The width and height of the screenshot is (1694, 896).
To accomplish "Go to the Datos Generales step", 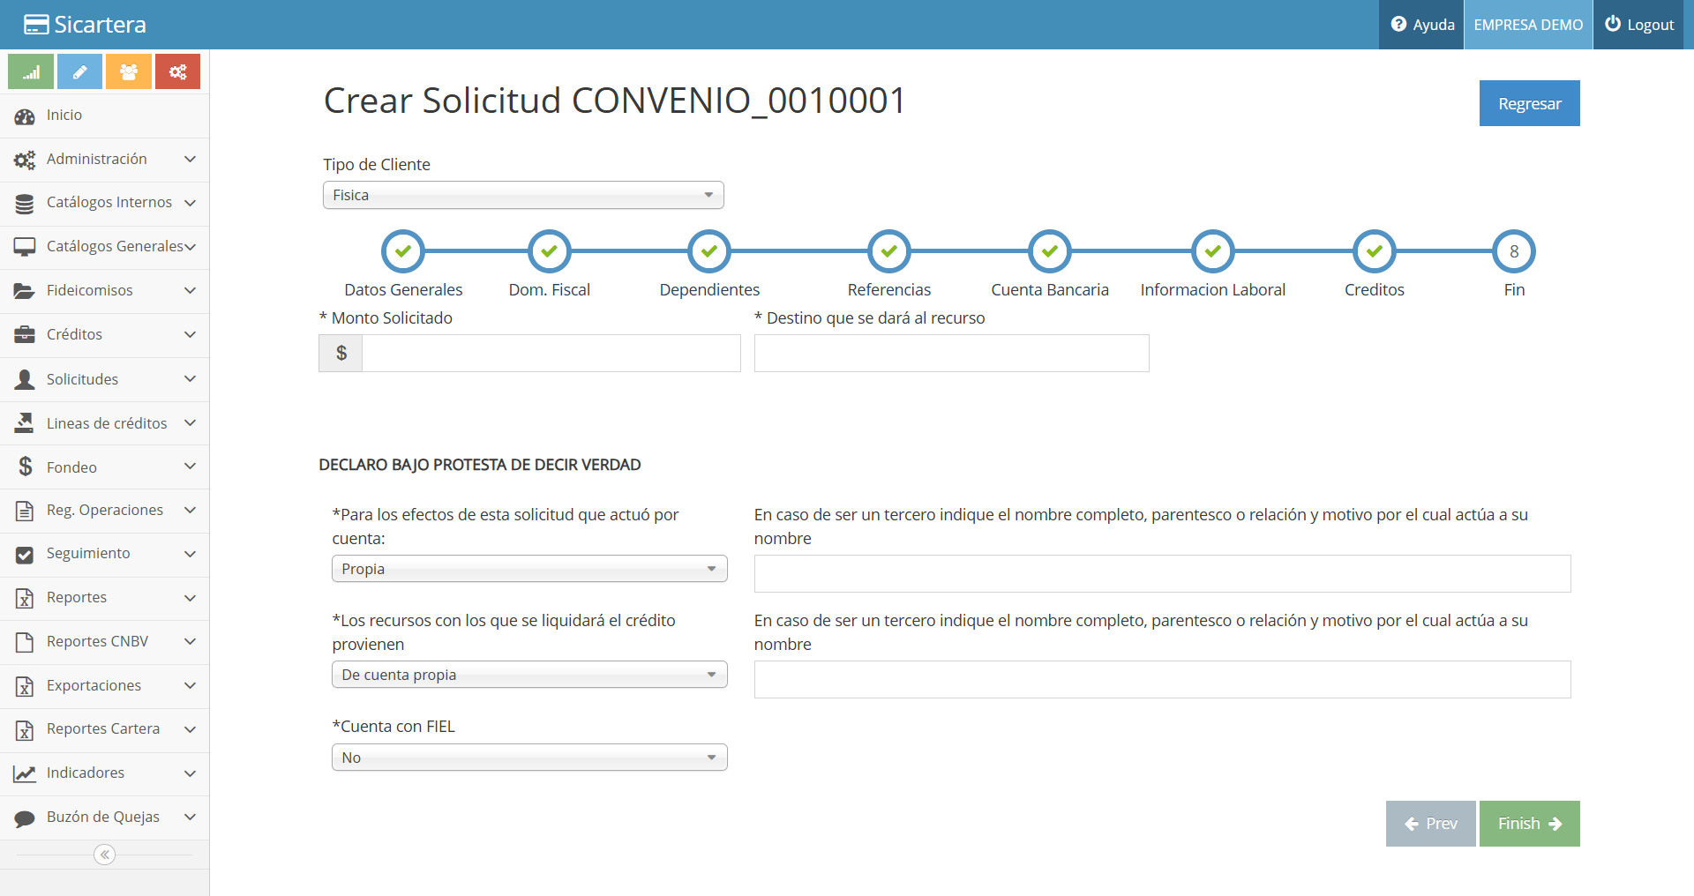I will point(403,251).
